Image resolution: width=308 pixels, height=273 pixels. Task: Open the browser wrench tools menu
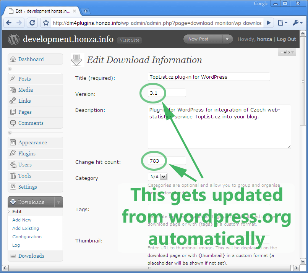[x=297, y=23]
